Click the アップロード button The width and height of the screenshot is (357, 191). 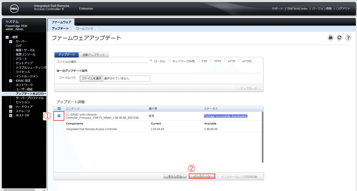[248, 88]
